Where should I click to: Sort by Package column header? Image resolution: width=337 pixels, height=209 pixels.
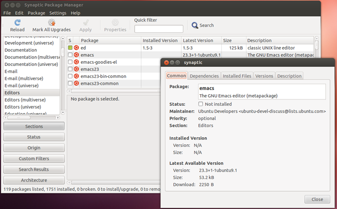110,41
